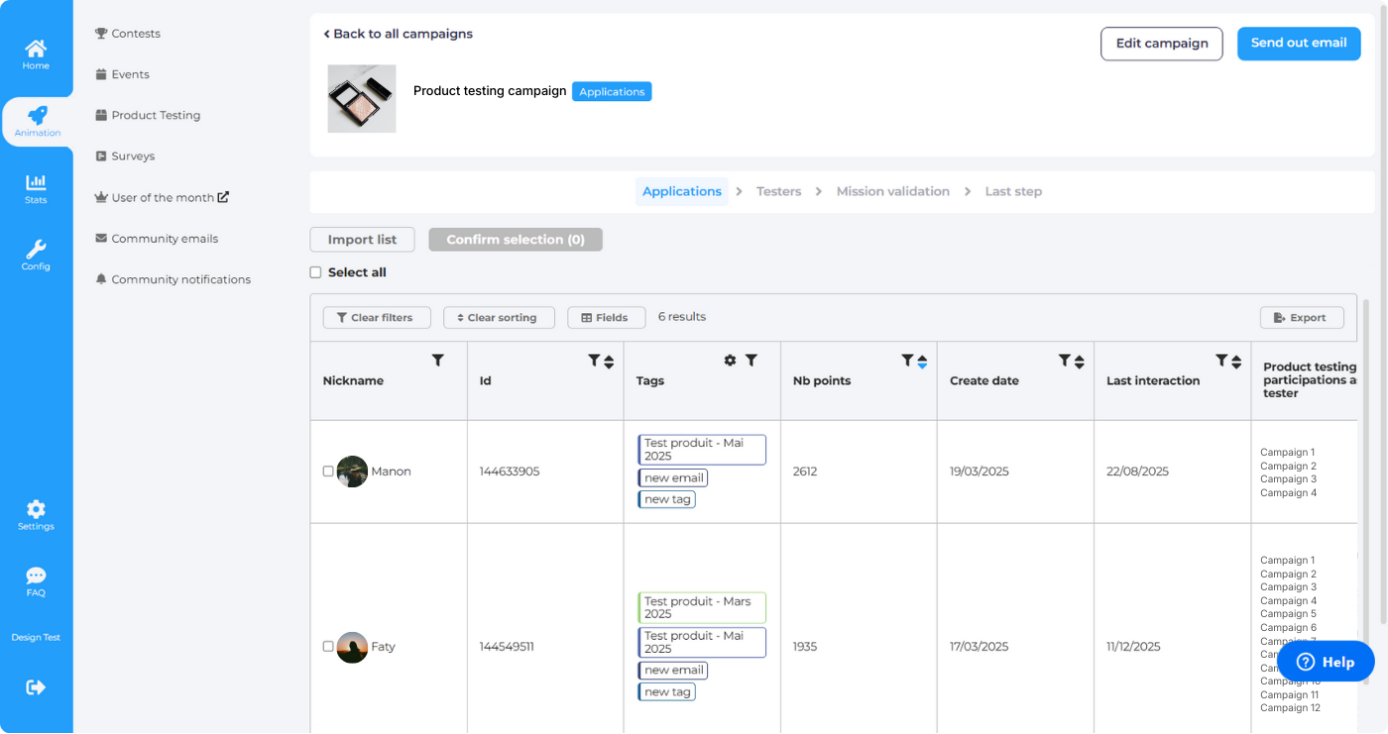Screen dimensions: 1388x734
Task: Check the Select all checkbox
Action: click(315, 272)
